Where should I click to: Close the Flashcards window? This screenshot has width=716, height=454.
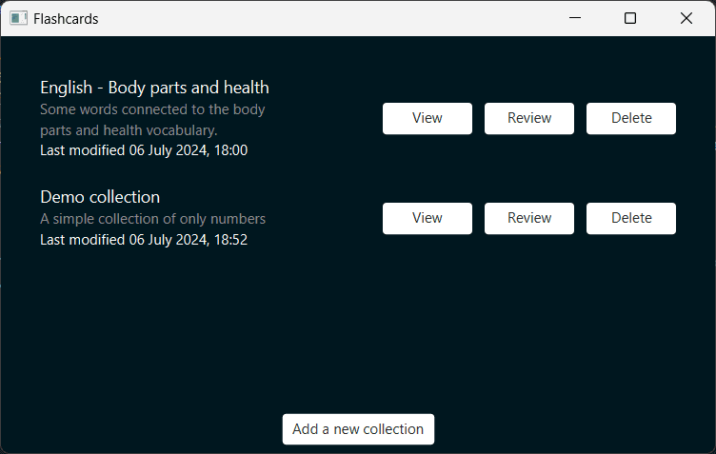coord(686,18)
